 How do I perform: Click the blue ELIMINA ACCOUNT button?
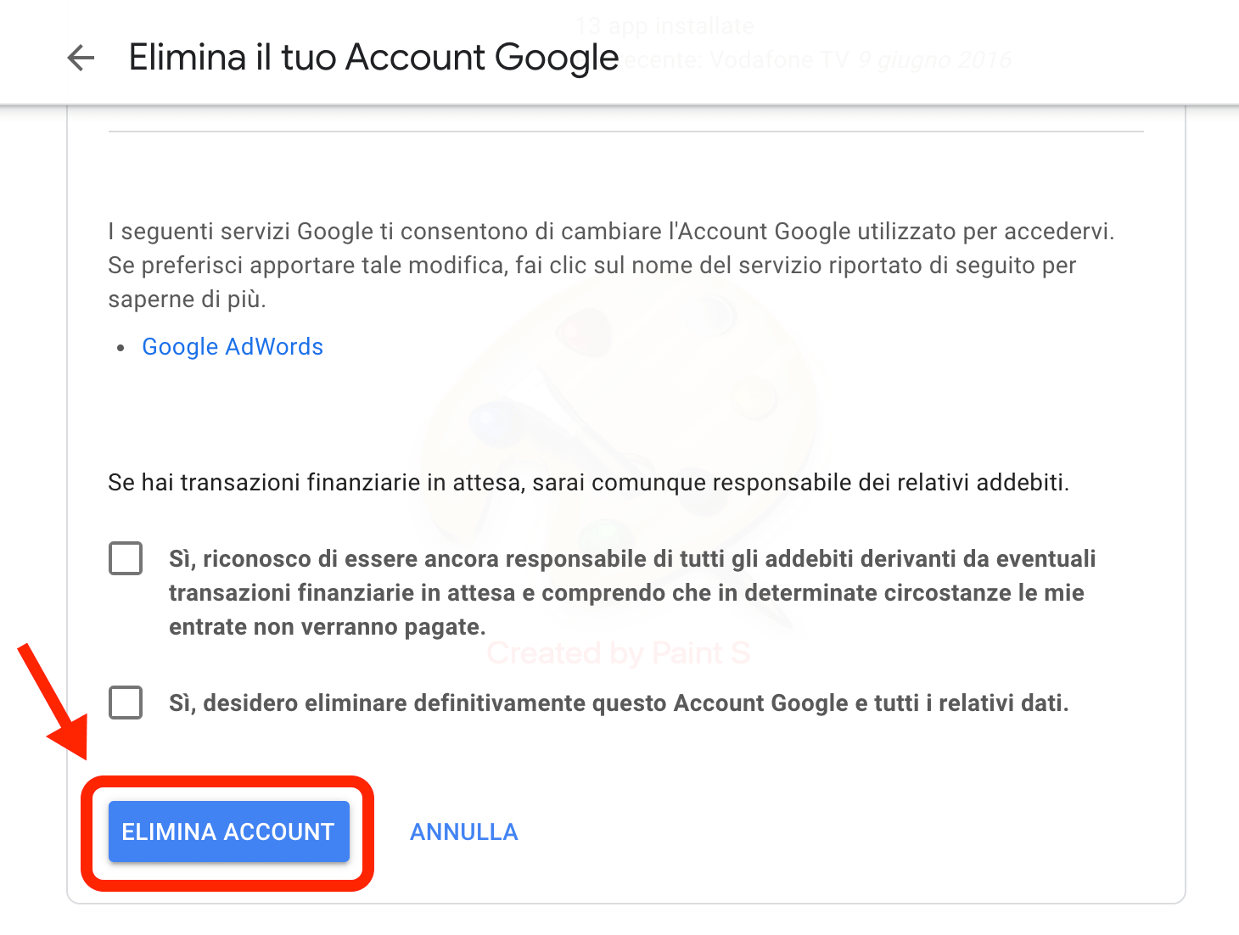click(229, 831)
